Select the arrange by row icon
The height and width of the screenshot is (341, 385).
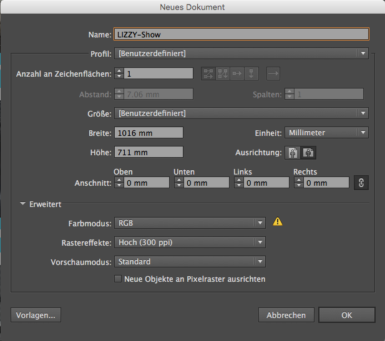tap(236, 74)
